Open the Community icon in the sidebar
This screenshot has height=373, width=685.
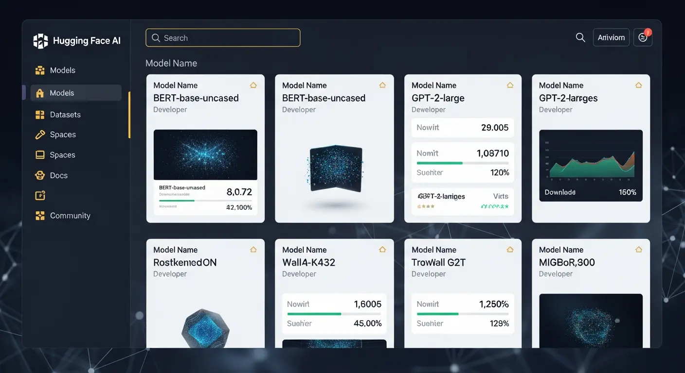[39, 215]
